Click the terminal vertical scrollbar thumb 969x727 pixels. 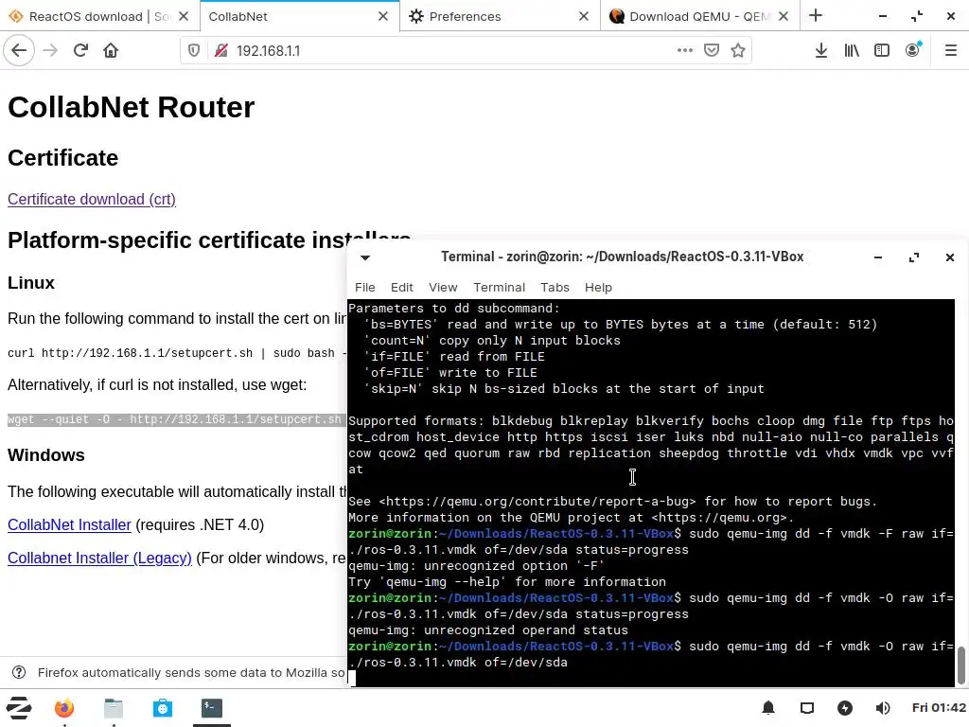[x=961, y=665]
